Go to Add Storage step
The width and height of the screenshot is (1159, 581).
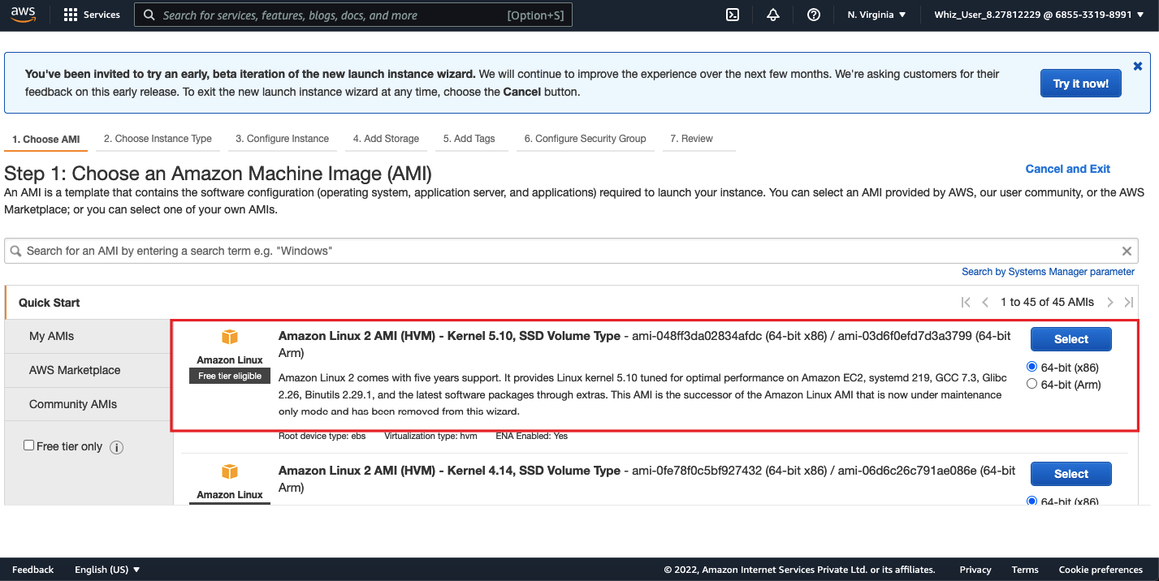click(387, 139)
